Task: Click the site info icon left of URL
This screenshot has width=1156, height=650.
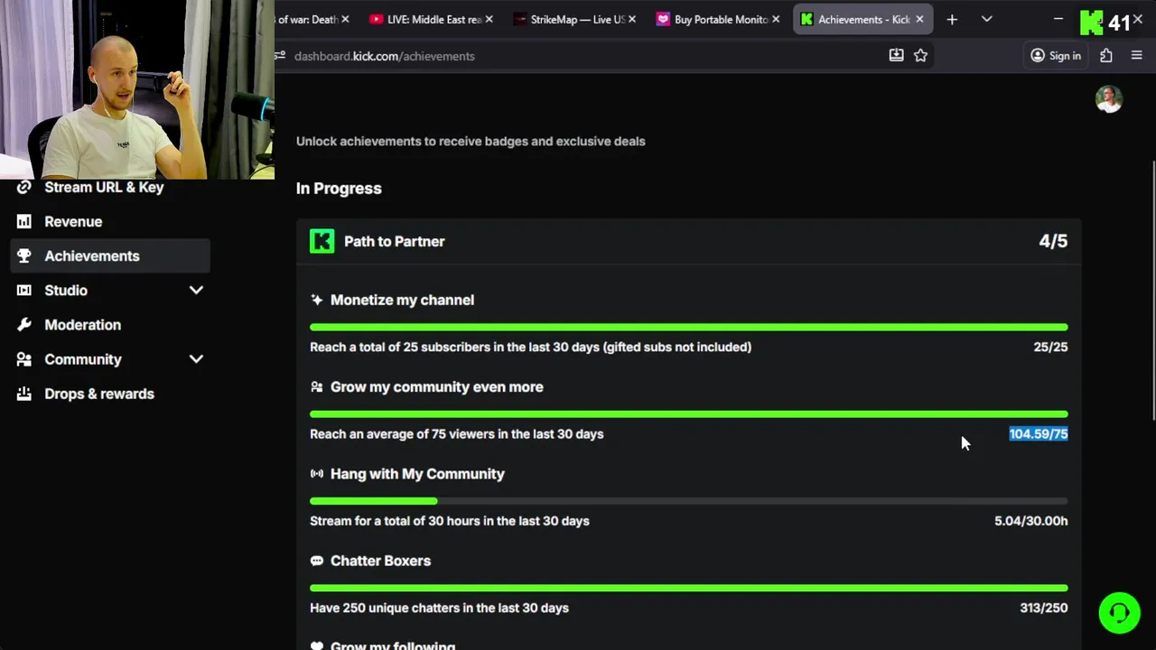Action: 281,56
